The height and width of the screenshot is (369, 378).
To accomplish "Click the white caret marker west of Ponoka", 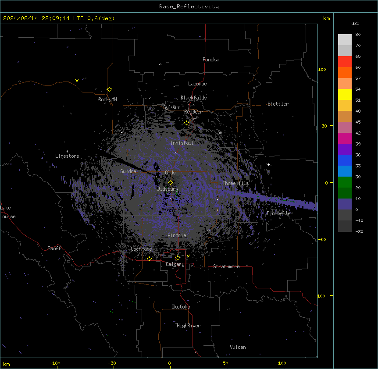I will [160, 64].
